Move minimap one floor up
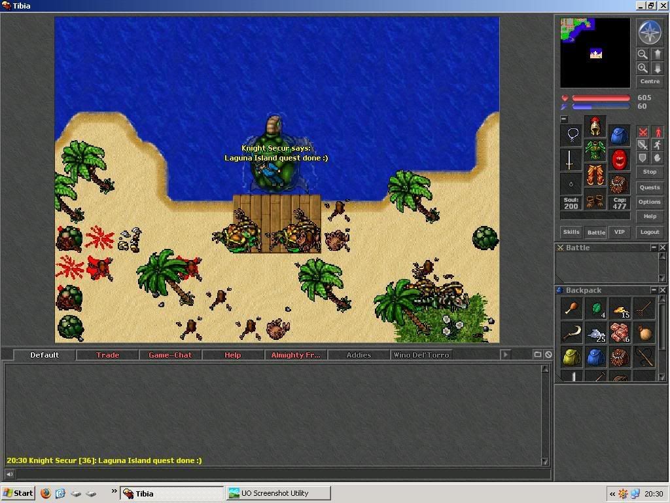This screenshot has width=670, height=503. [x=657, y=54]
